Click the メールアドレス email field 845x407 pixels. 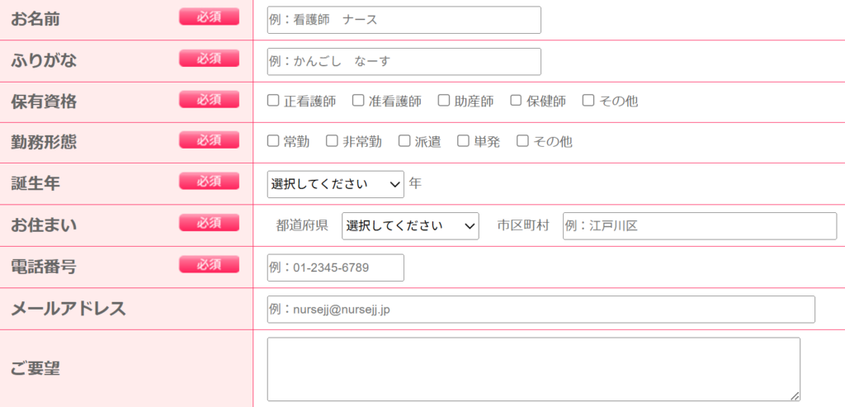click(541, 310)
